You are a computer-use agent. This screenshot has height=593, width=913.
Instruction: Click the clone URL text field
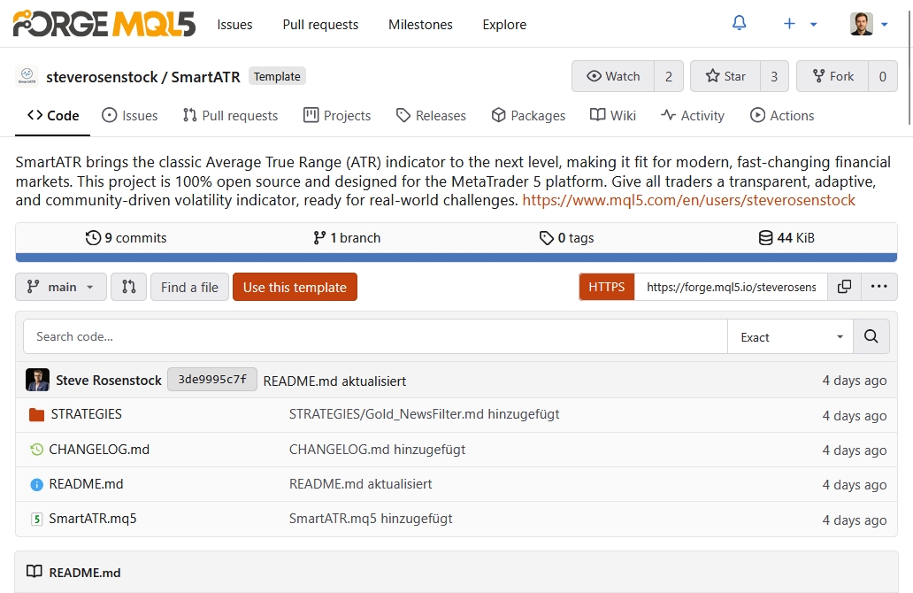[x=731, y=287]
